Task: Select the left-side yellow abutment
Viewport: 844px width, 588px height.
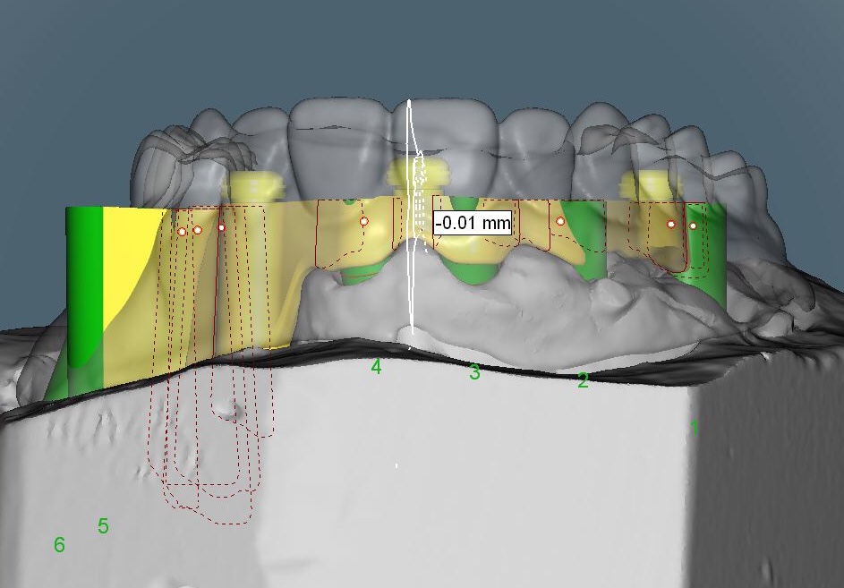Action: click(x=253, y=187)
